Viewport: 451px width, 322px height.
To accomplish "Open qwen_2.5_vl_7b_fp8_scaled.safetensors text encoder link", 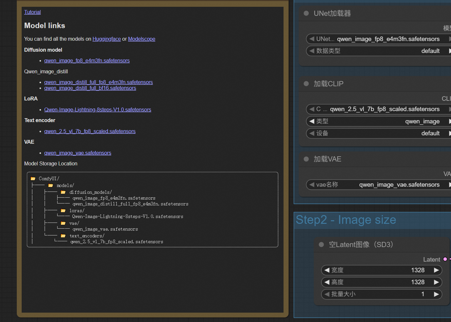I will click(90, 131).
